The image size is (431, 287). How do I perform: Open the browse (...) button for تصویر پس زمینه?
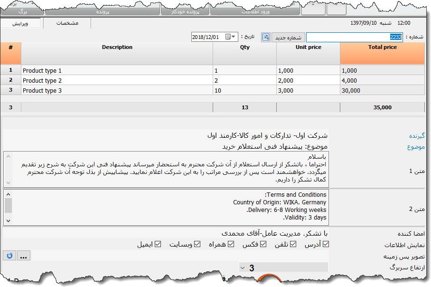tap(23, 256)
